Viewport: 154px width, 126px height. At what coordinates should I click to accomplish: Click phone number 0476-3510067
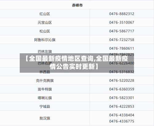pyautogui.click(x=122, y=22)
